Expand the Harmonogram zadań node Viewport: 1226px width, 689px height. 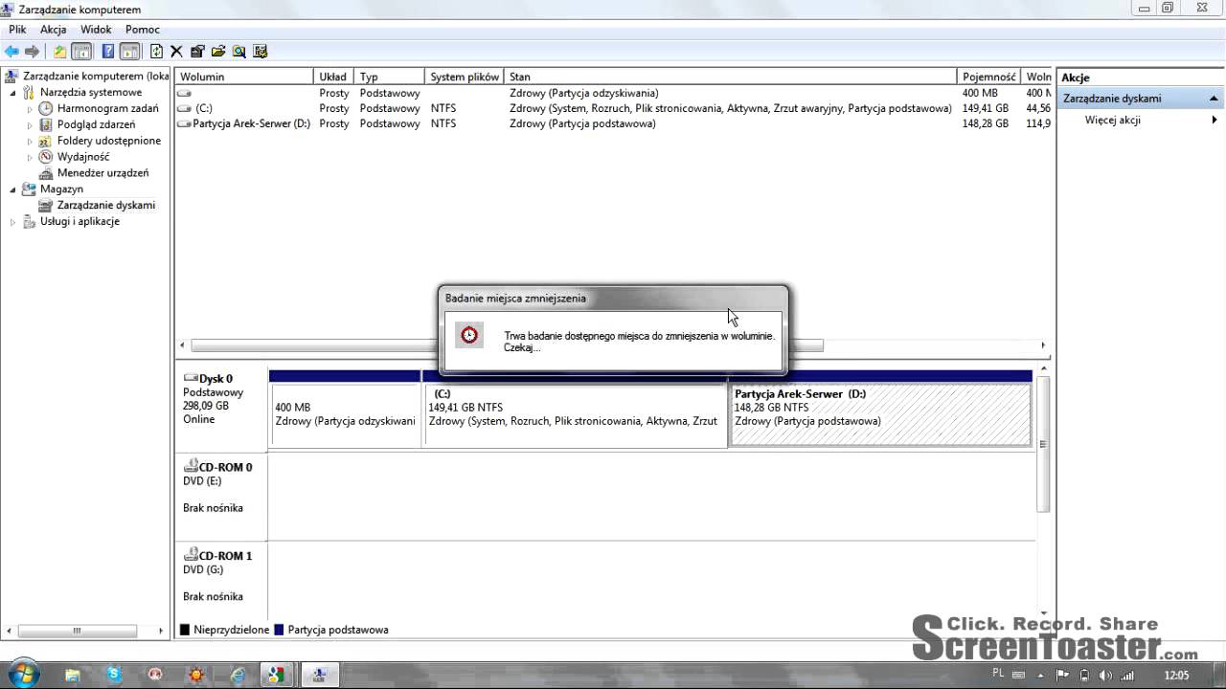29,109
